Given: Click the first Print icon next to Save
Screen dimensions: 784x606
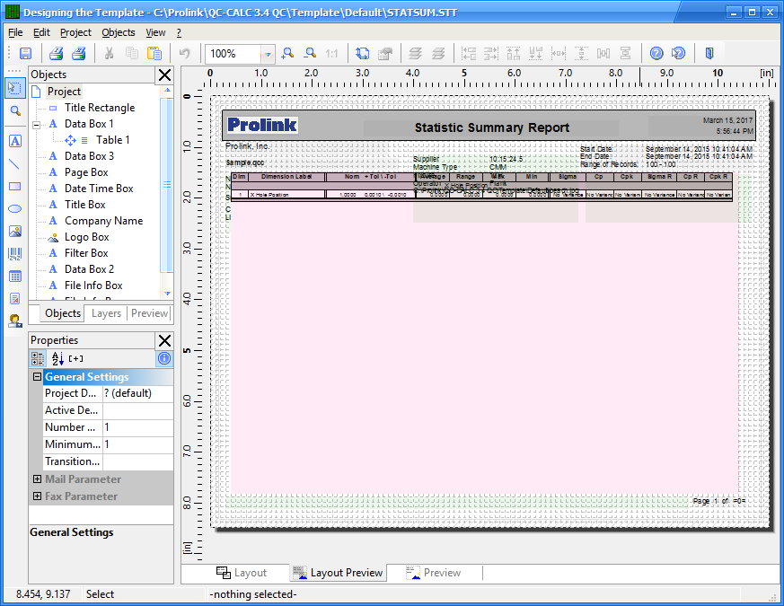Looking at the screenshot, I should (x=56, y=54).
